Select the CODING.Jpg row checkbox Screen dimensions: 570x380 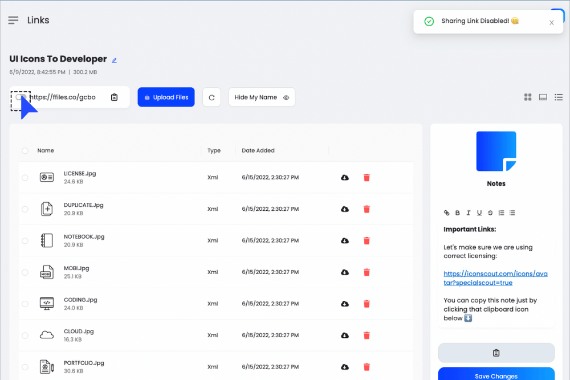[x=25, y=304]
